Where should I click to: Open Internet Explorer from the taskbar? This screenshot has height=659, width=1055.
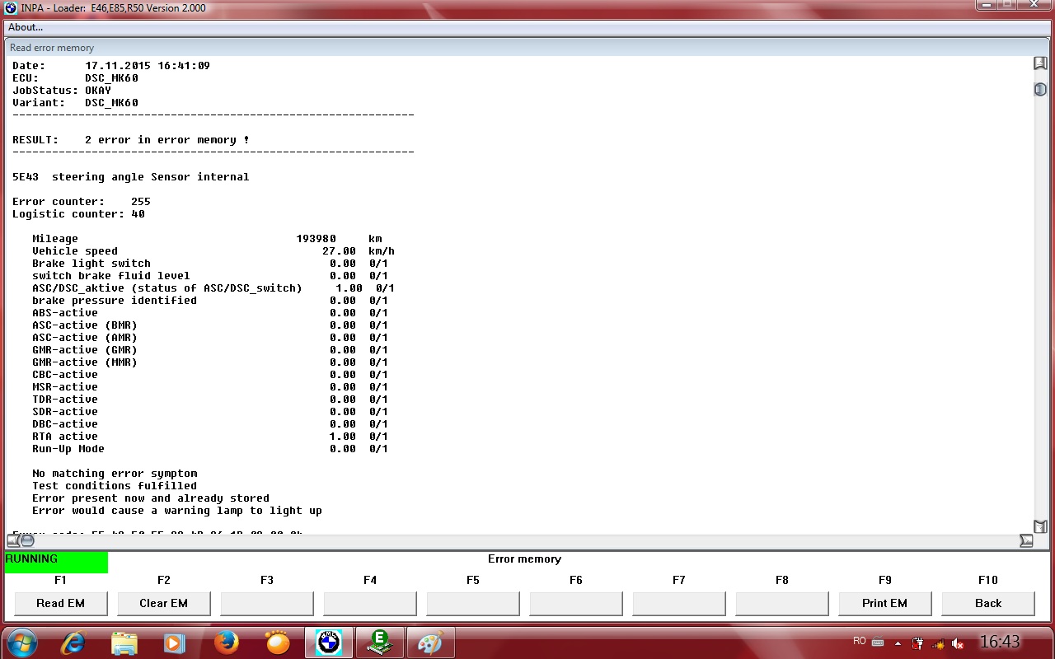pos(73,642)
